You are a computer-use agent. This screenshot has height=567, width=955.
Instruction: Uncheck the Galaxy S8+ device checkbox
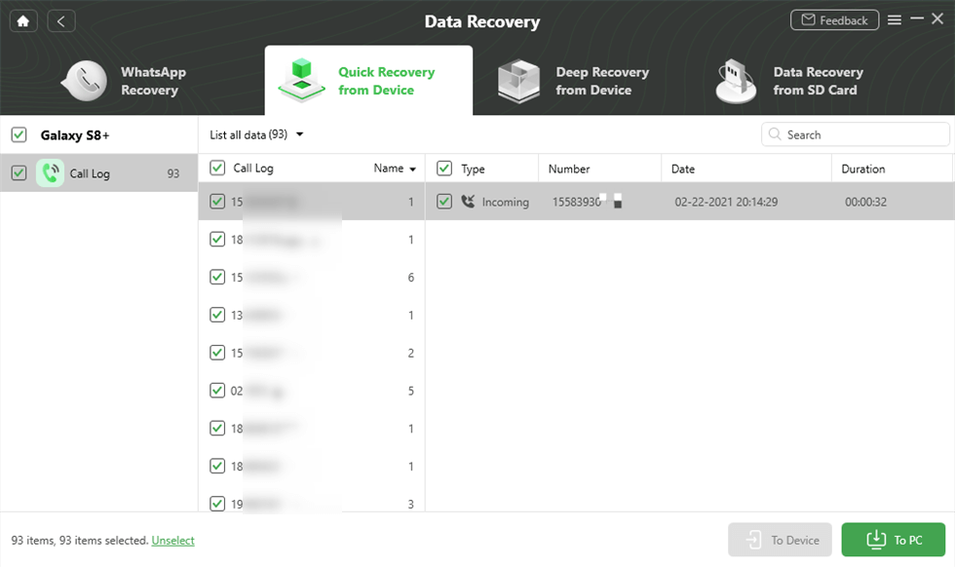[x=19, y=134]
